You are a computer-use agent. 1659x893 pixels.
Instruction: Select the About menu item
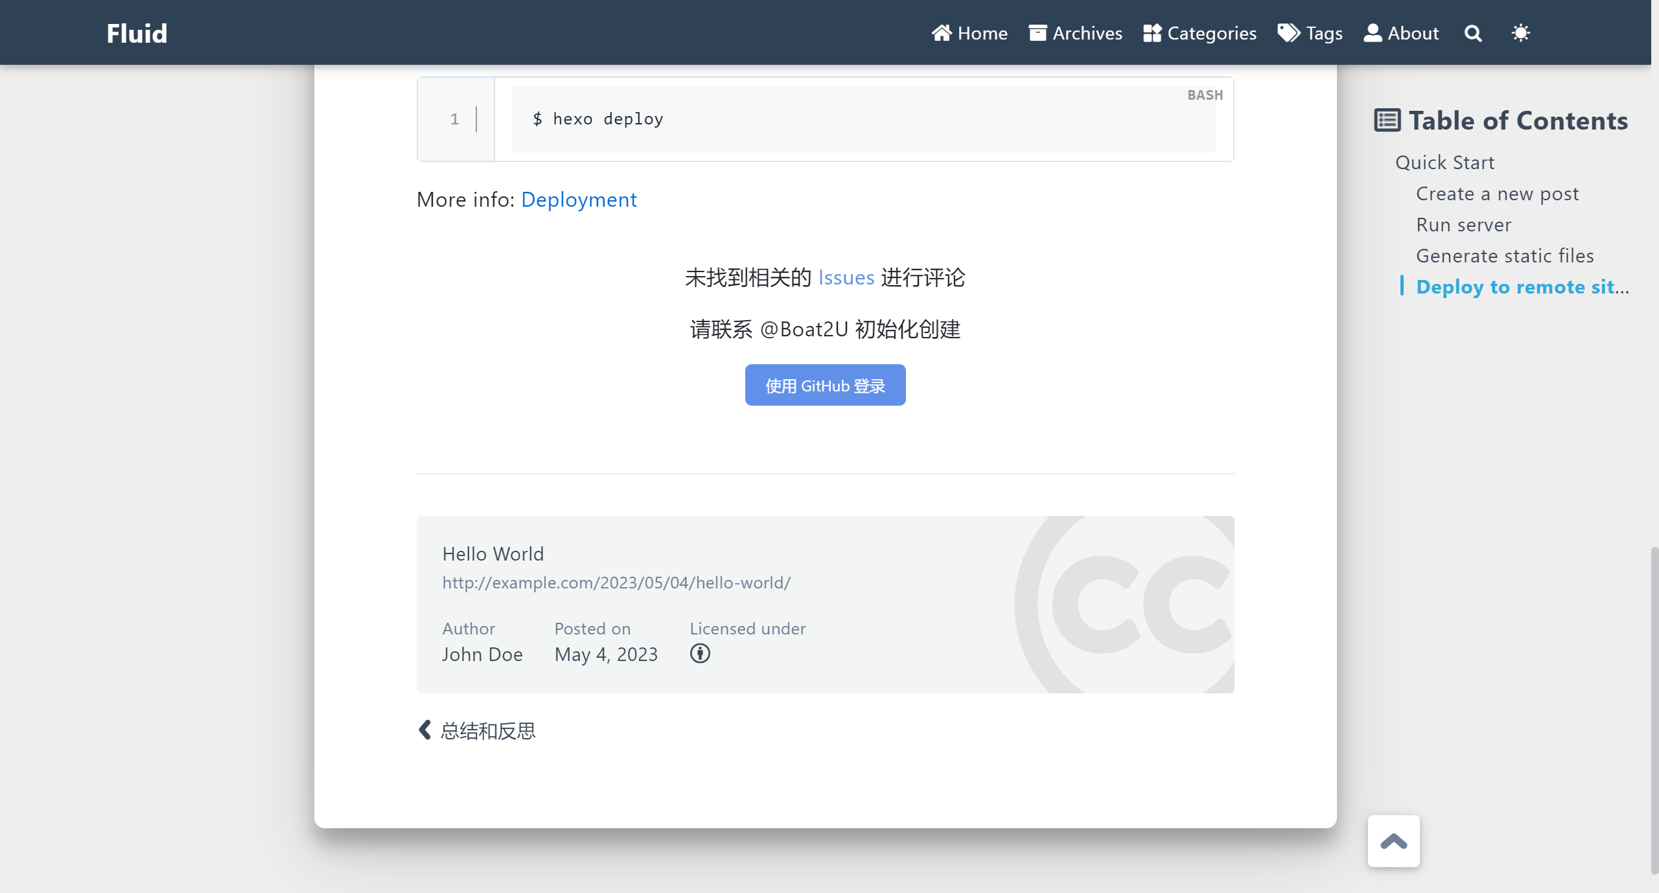point(1402,33)
